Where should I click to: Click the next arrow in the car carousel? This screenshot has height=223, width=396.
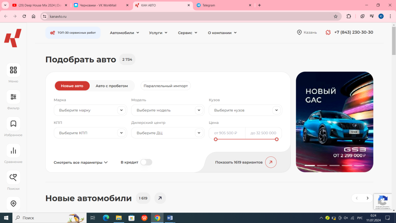pyautogui.click(x=367, y=198)
